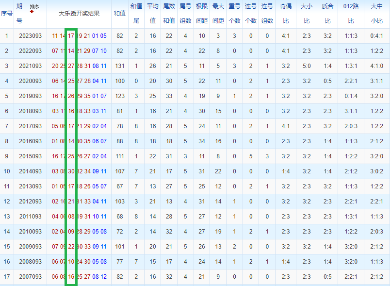This screenshot has height=286, width=390.
Task: Select the 大中小比 column header
Action: [x=376, y=13]
